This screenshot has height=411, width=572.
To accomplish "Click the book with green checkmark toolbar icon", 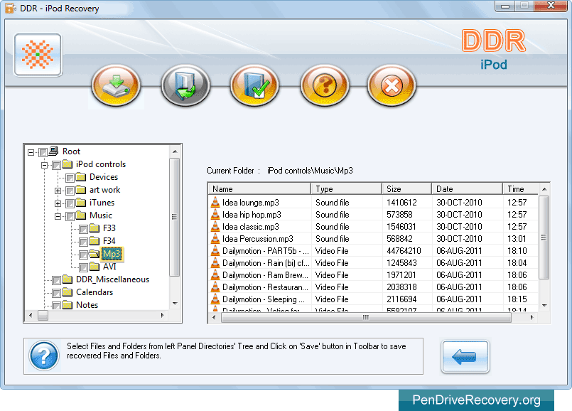I will [254, 86].
